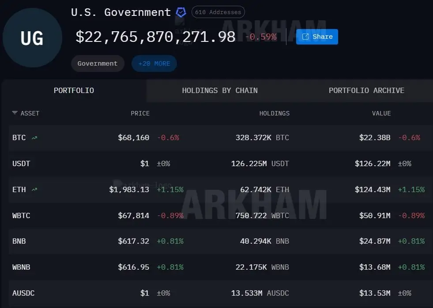Viewport: 433px width, 308px height.
Task: Sort the table by HOLDINGS column
Action: coord(274,113)
